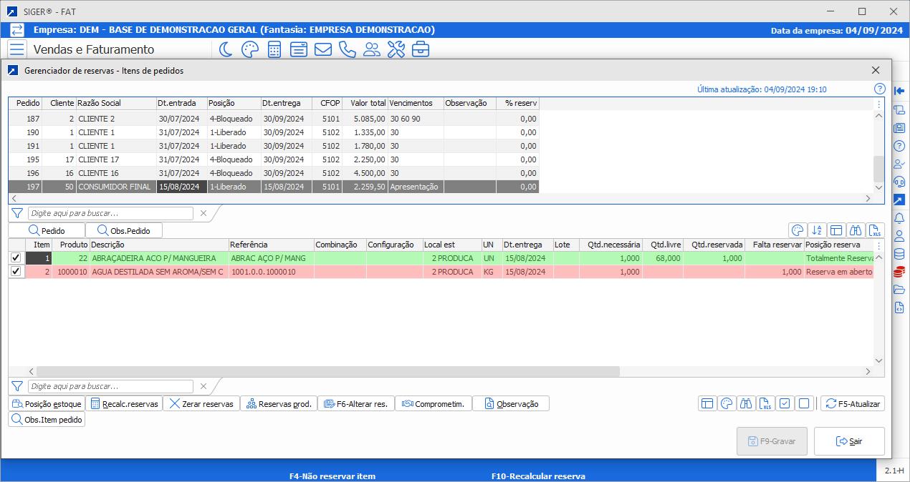This screenshot has height=482, width=910.
Task: Sort by the Dt.entrega column header in orders grid
Action: (286, 103)
